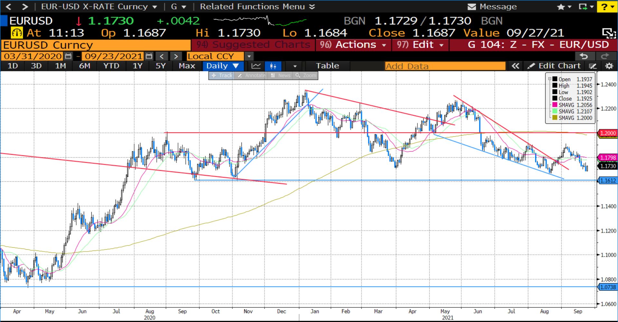Open the yellow help question mark
Image resolution: width=618 pixels, height=322 pixels.
point(604,7)
